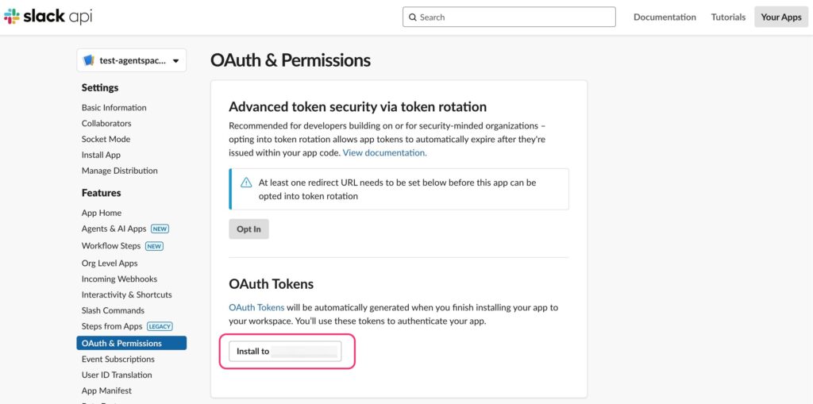
Task: Click the Install to workspace button
Action: point(285,351)
